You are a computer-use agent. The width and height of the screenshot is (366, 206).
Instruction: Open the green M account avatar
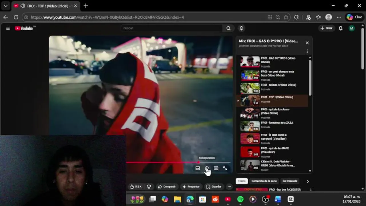(352, 28)
